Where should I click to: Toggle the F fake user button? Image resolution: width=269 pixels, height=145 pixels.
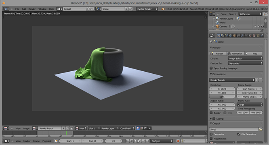pos(64,128)
